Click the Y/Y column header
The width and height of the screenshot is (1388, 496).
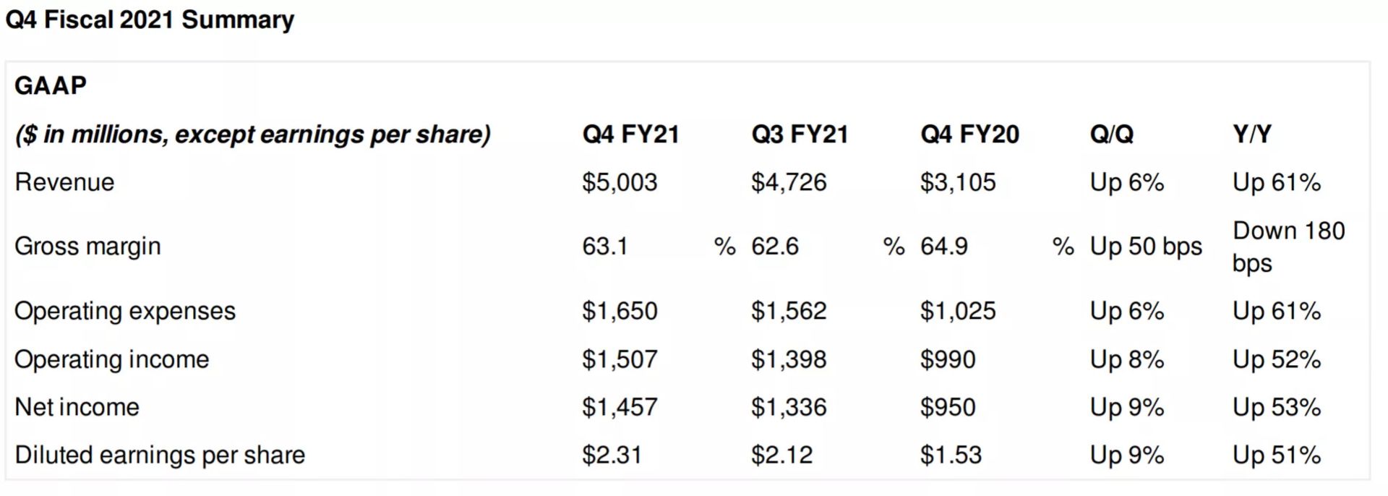1252,134
